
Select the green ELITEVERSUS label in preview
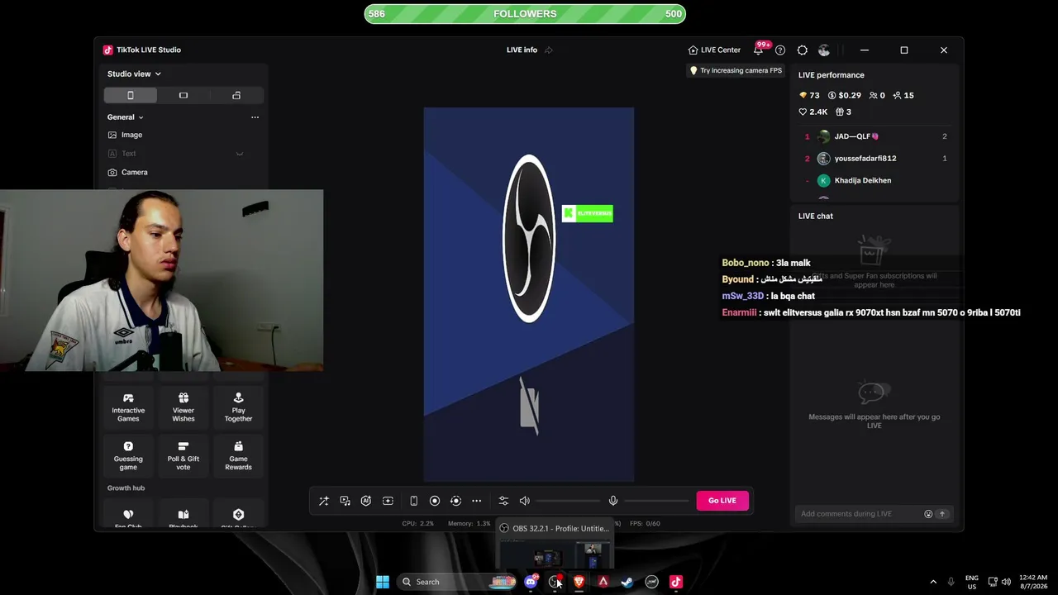[x=588, y=213]
